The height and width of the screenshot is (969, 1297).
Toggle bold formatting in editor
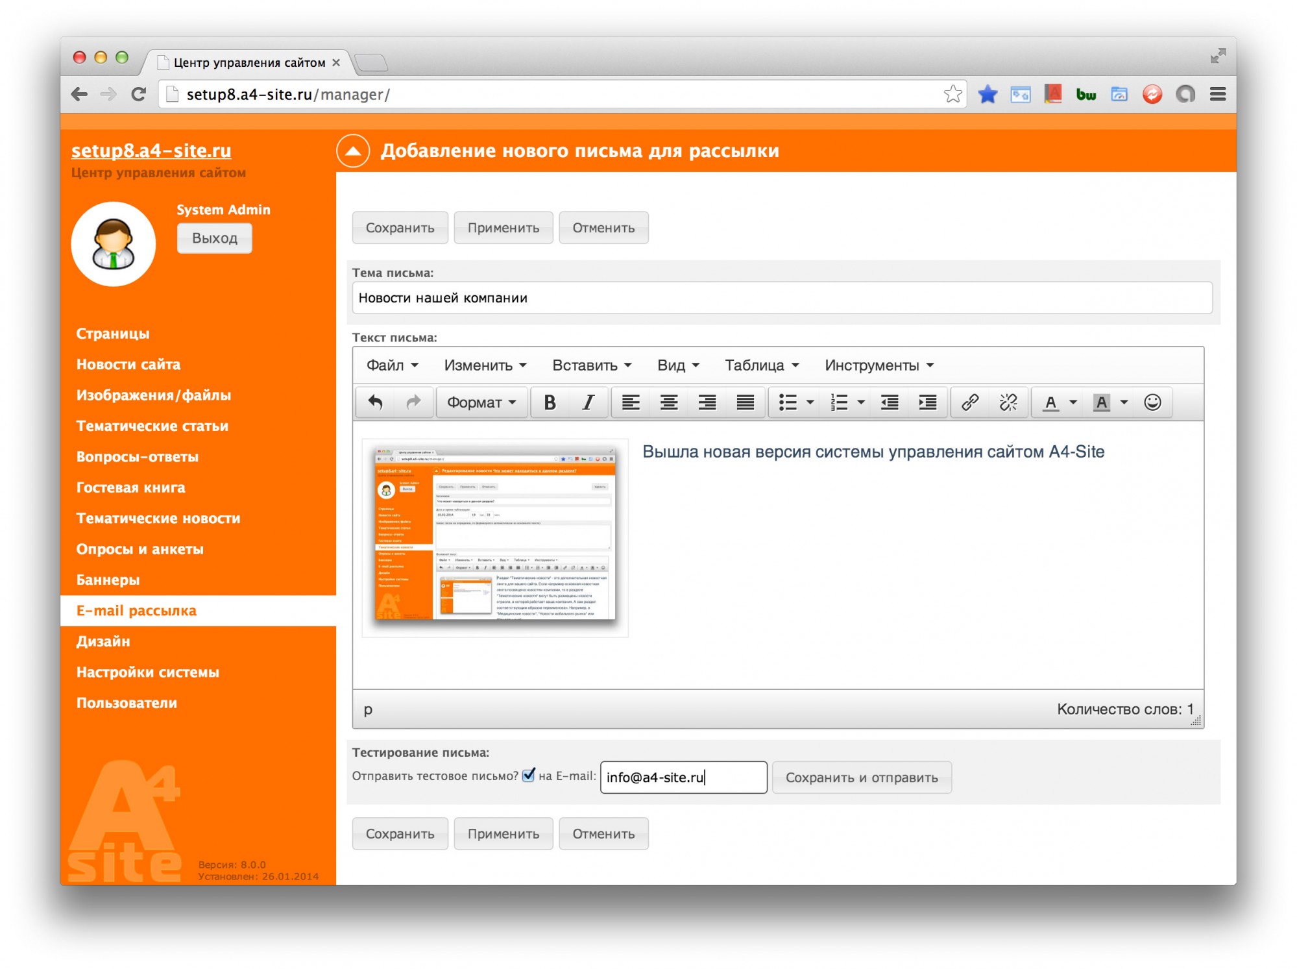[x=550, y=402]
